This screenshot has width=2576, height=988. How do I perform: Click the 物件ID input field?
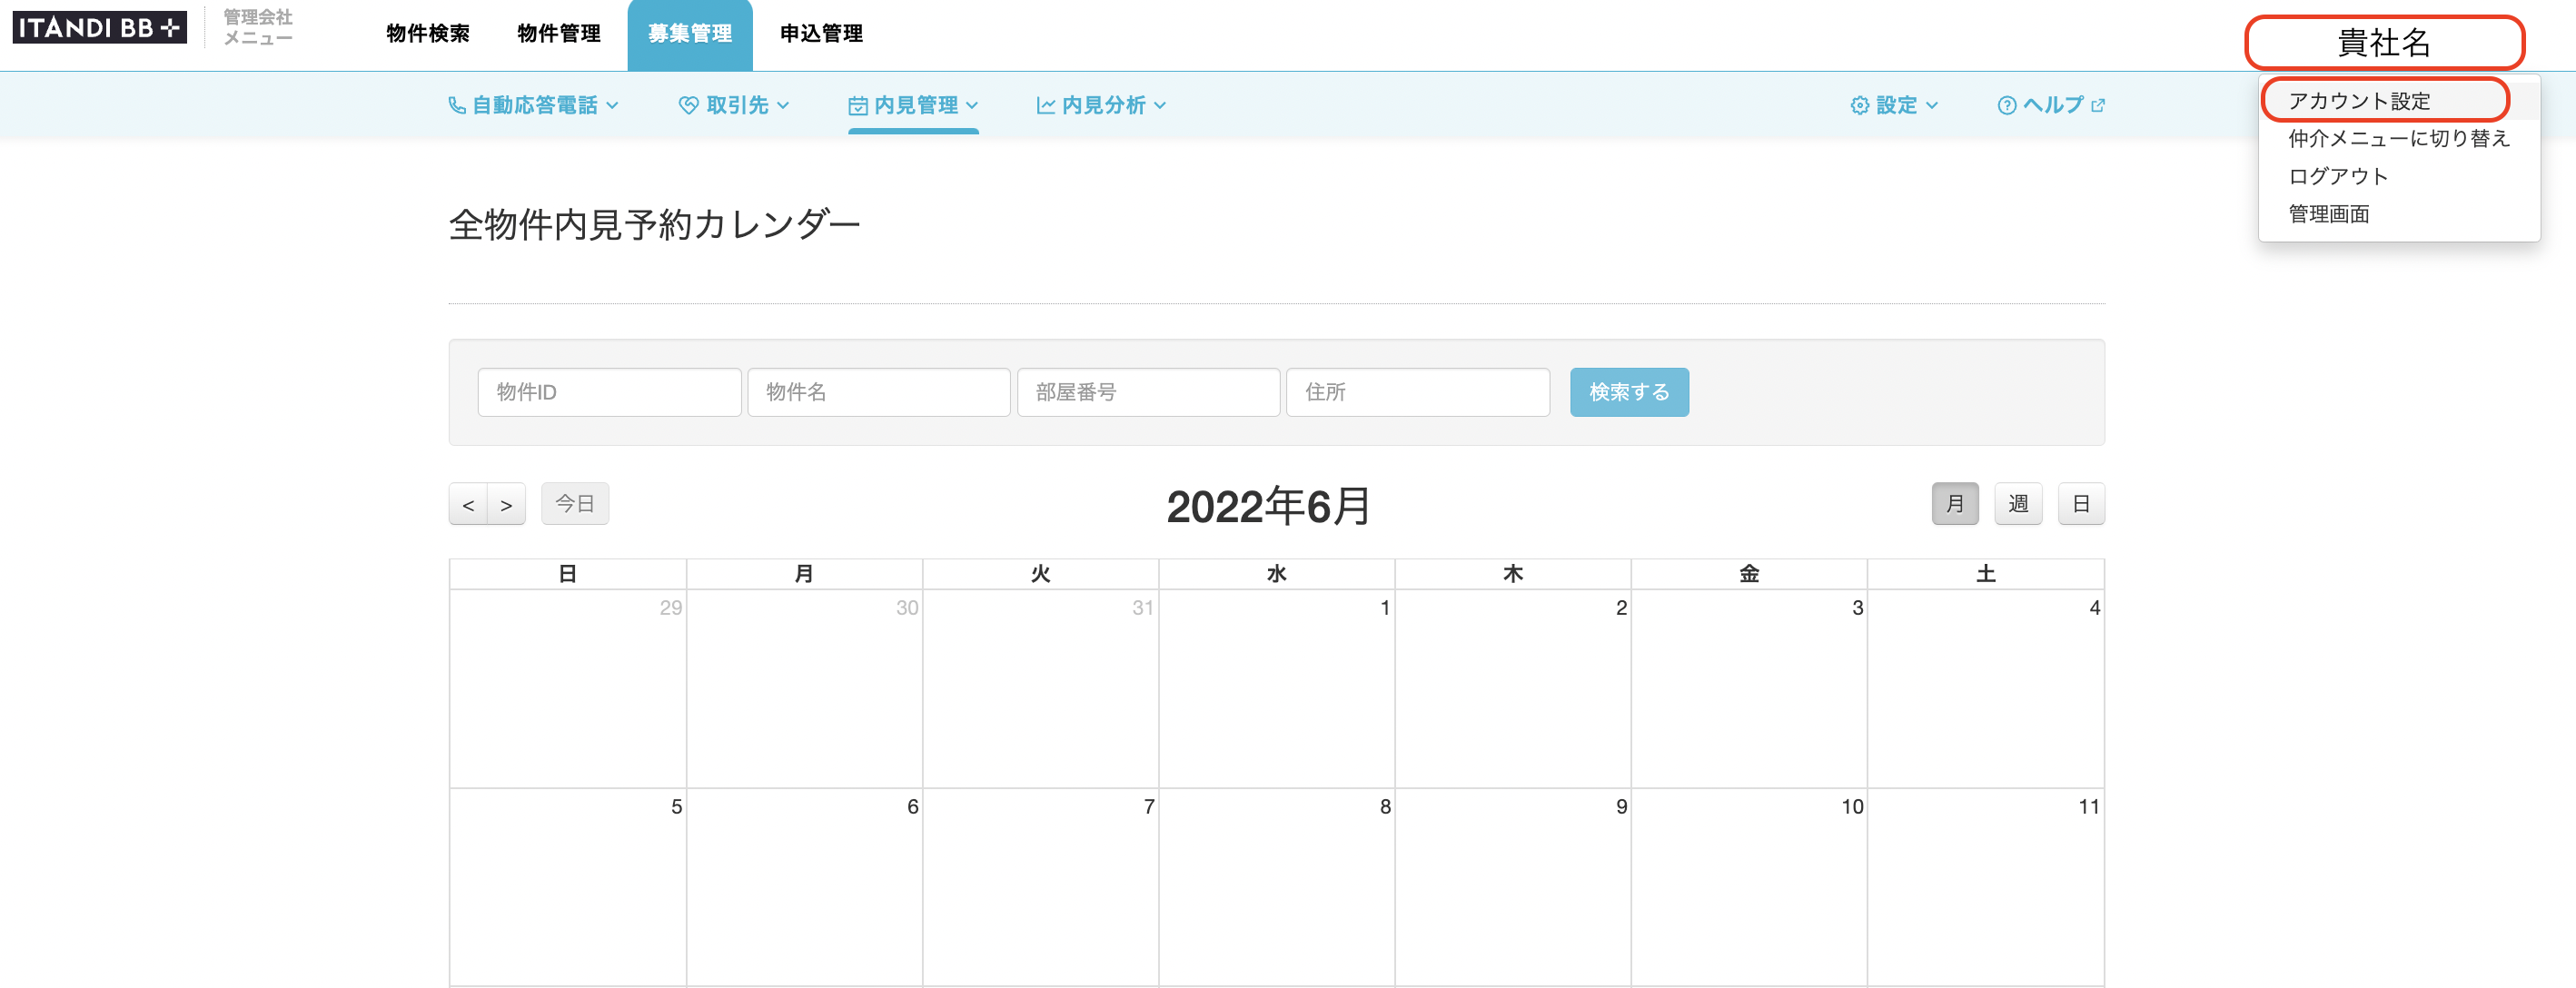pos(609,392)
